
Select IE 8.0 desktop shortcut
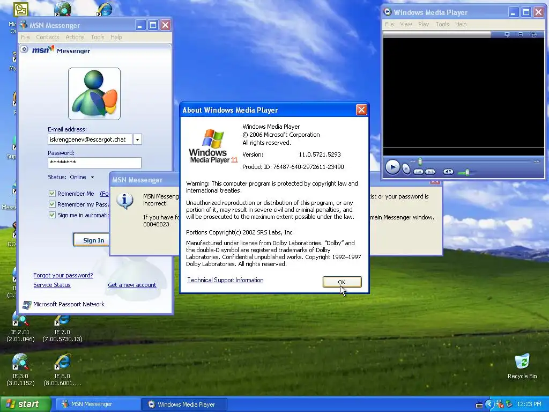62,370
